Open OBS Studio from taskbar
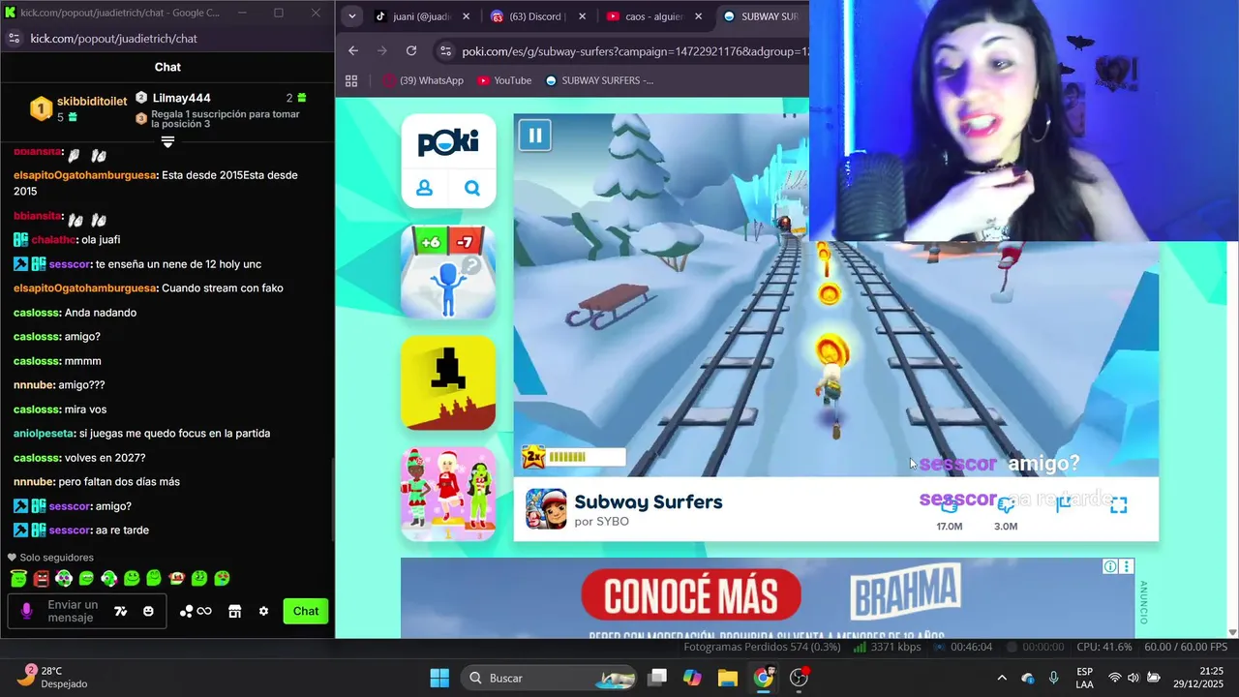 pyautogui.click(x=799, y=678)
